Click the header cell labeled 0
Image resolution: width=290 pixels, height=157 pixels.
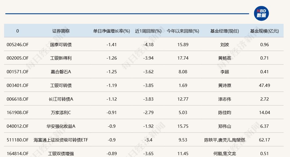[17, 31]
